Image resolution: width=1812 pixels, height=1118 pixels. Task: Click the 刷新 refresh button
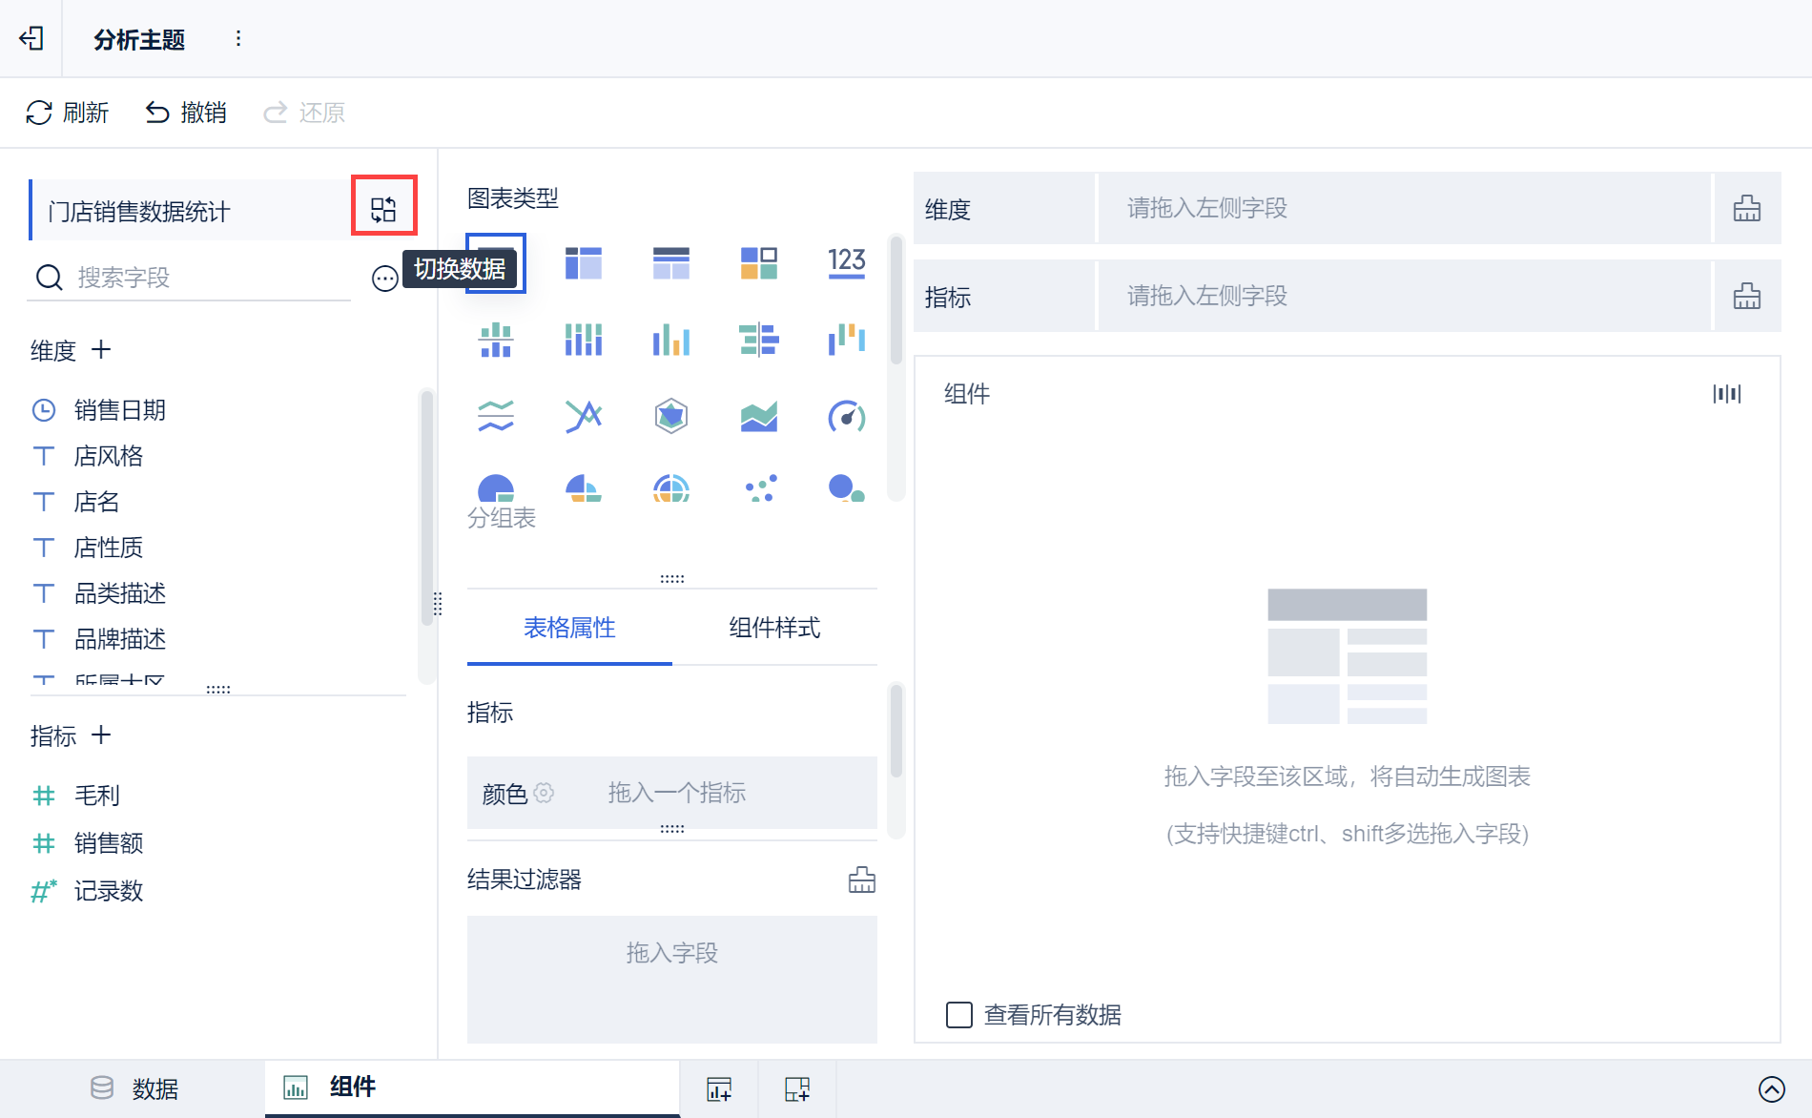pyautogui.click(x=67, y=113)
